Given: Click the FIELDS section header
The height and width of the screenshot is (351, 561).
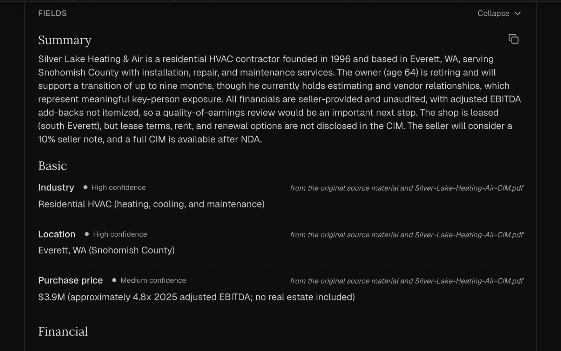Looking at the screenshot, I should pyautogui.click(x=52, y=13).
